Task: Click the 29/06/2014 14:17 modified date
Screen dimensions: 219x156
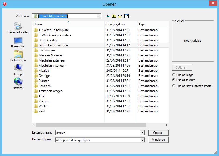Action: 118,45
